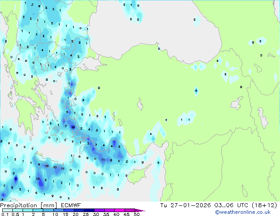Select the '(18+12)' forecast run text
The image size is (280, 216).
coord(264,205)
